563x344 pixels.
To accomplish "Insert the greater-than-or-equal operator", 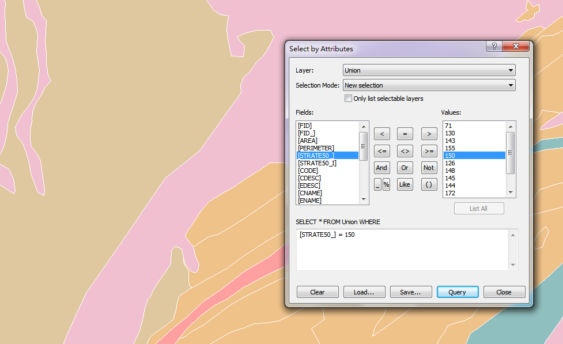I will 429,151.
